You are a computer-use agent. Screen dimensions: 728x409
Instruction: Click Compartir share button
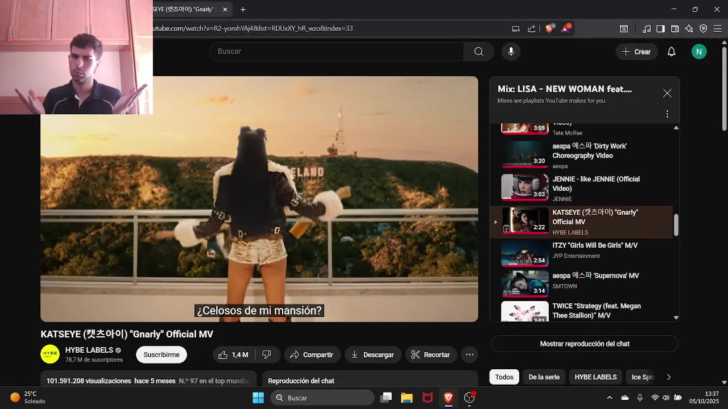point(312,354)
